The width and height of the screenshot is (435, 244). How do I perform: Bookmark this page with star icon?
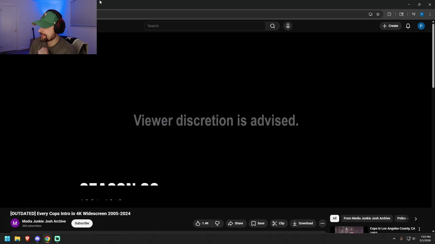378,14
